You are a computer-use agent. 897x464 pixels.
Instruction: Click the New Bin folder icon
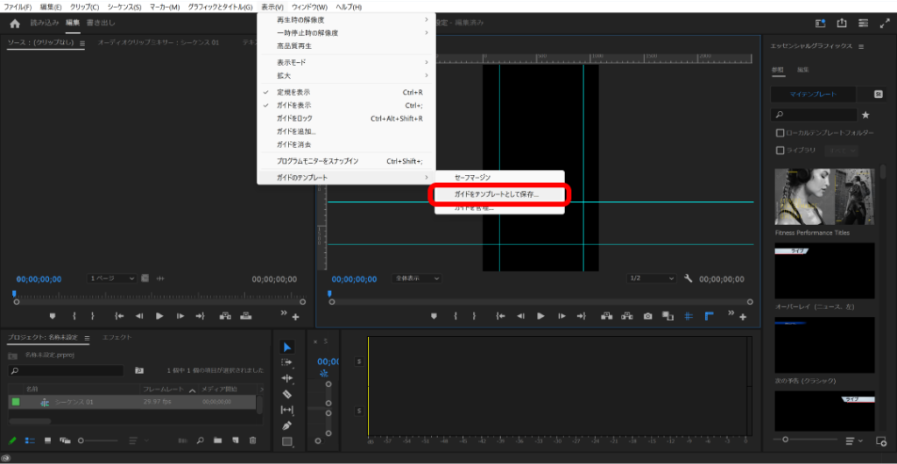pyautogui.click(x=217, y=440)
